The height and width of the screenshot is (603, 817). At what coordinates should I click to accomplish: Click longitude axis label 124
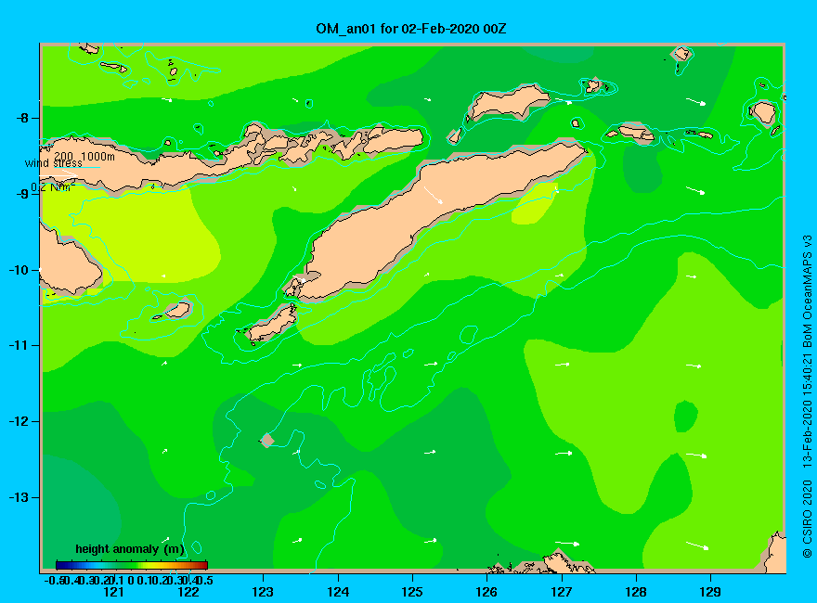(338, 592)
